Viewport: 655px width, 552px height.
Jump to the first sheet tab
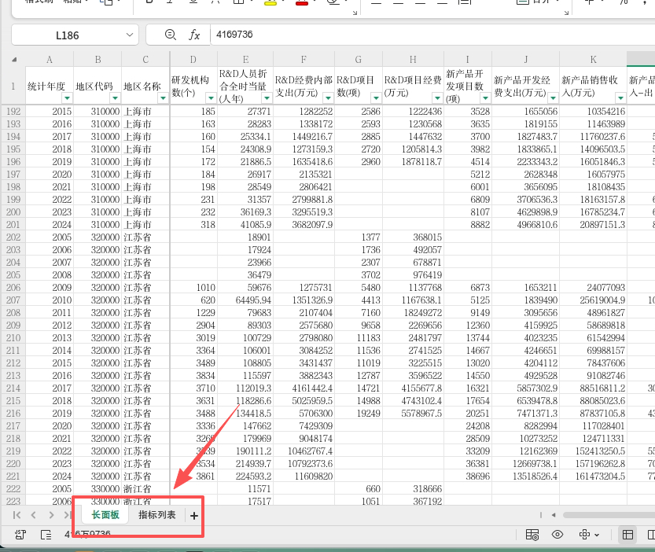click(17, 515)
